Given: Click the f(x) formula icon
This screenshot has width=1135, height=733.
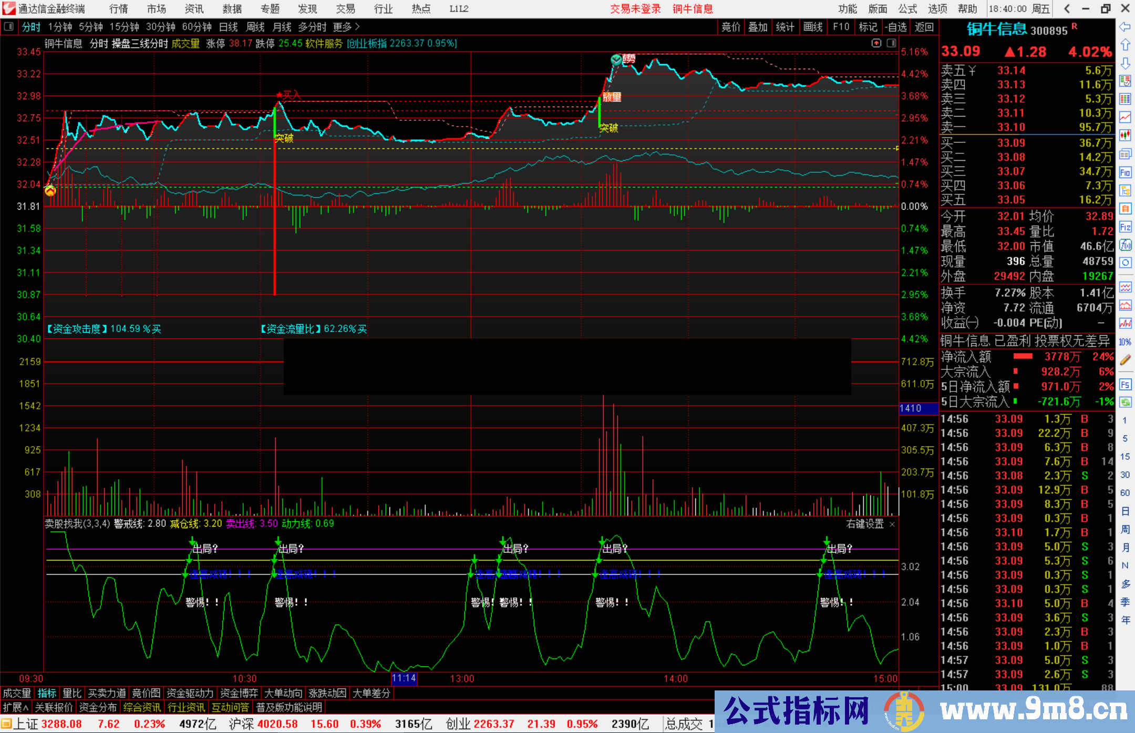Looking at the screenshot, I should point(1125,245).
